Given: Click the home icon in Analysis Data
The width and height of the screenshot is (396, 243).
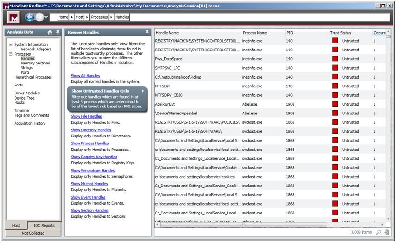Looking at the screenshot, I should [50, 33].
